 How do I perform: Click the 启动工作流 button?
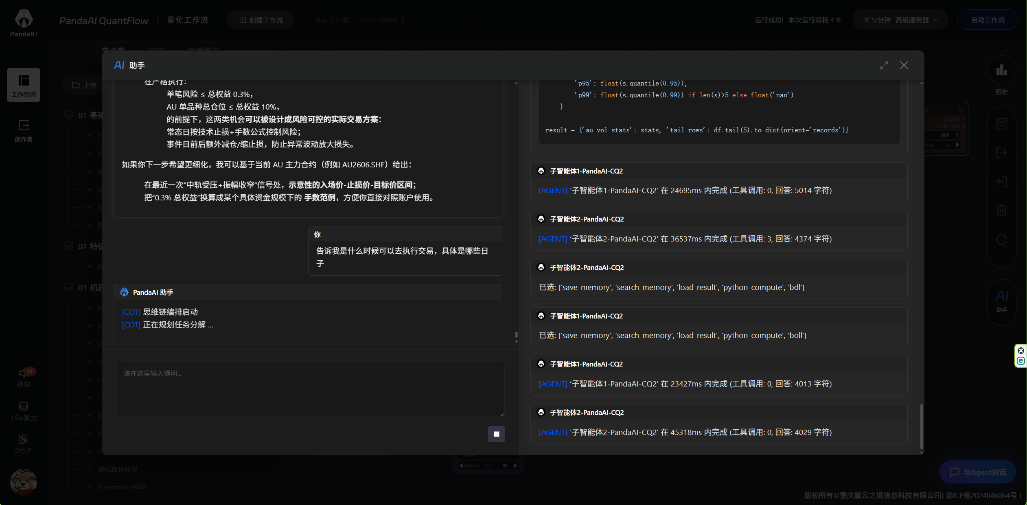click(x=987, y=19)
